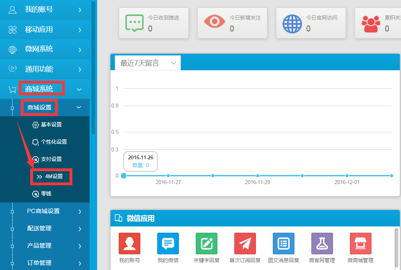Open 基本设置 menu item
The image size is (401, 270).
click(x=51, y=125)
